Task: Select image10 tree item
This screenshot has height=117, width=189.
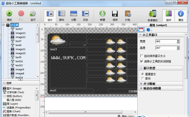Action: point(20,53)
